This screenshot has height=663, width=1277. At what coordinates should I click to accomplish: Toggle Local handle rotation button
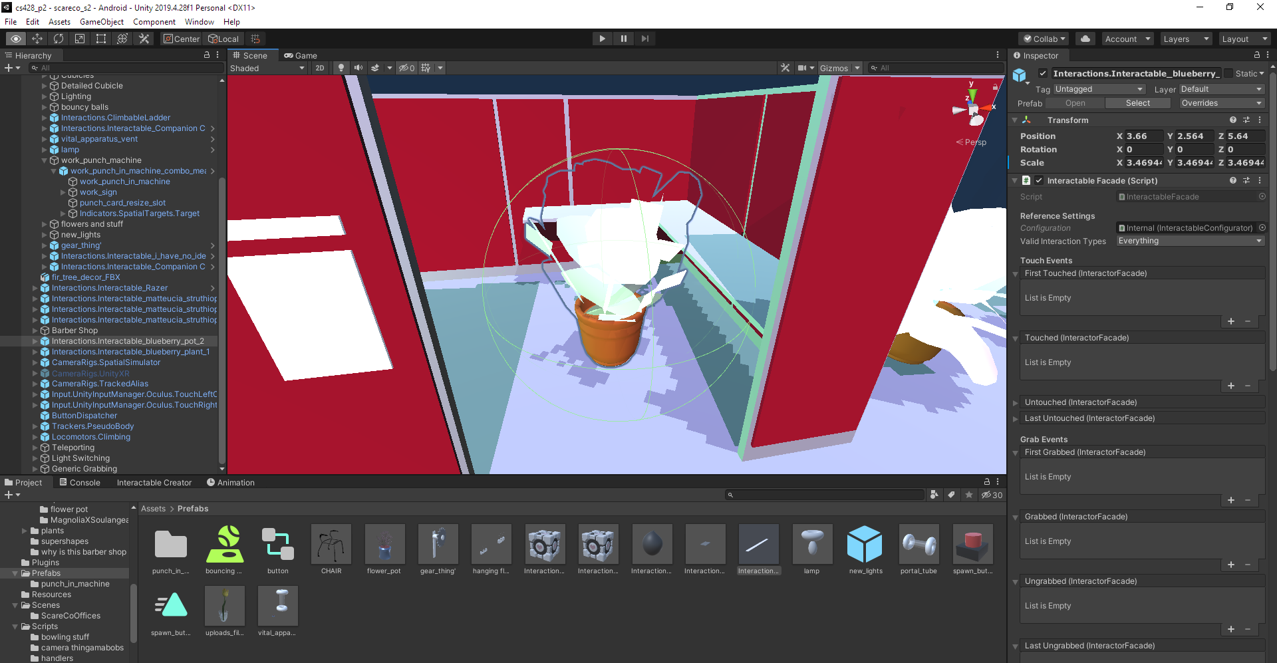point(223,39)
